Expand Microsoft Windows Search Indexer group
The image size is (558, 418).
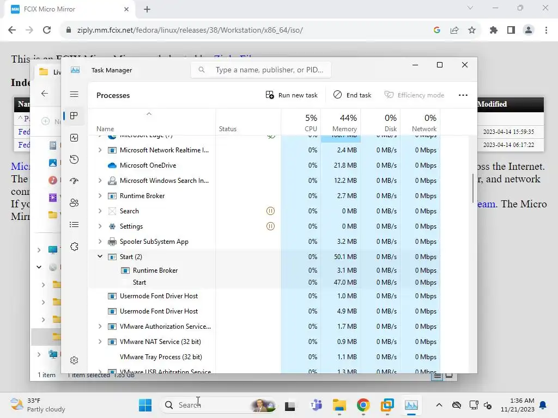[100, 181]
